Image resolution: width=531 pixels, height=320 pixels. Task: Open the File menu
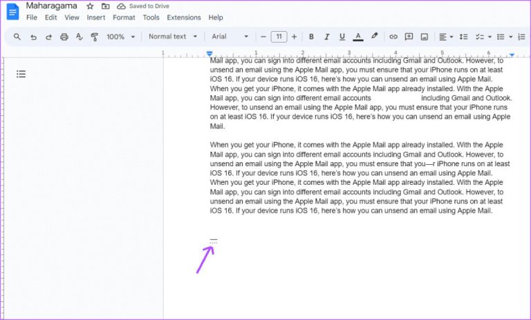32,17
